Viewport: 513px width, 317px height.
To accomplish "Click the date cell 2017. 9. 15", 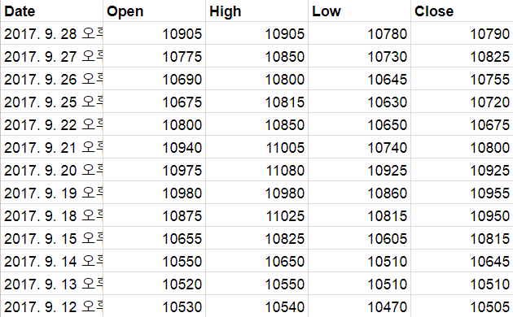I will (51, 238).
